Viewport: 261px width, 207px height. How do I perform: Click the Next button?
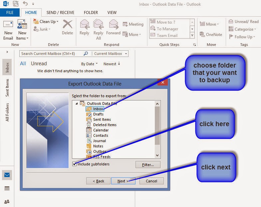click(123, 181)
